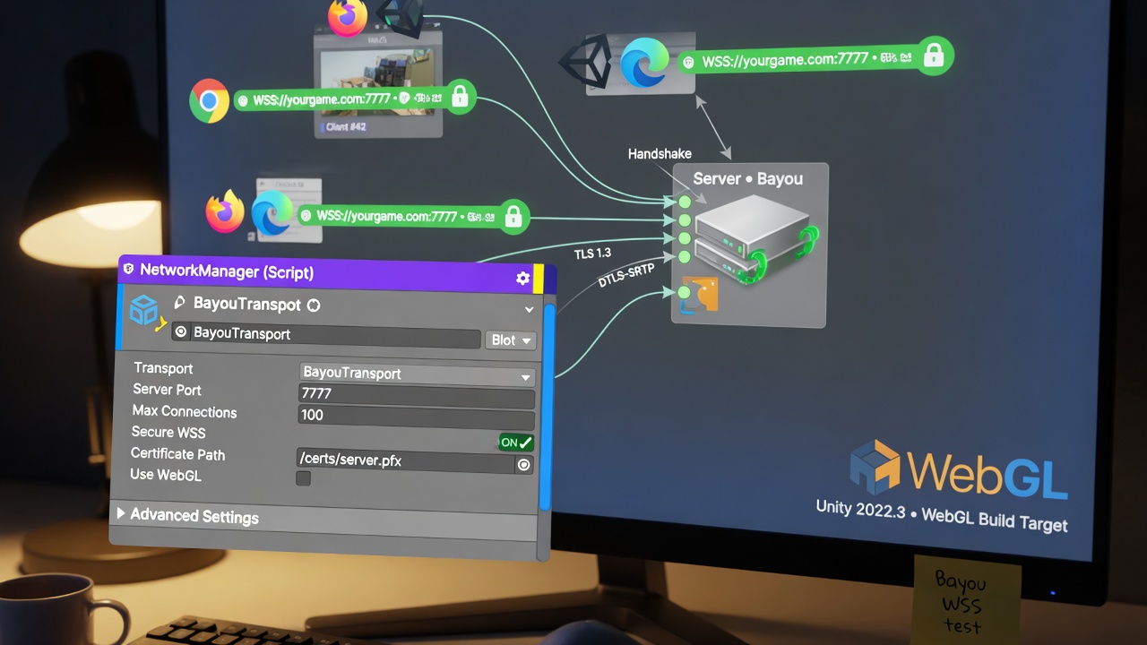Click the Edge icon next to Firefox
The width and height of the screenshot is (1147, 645).
pos(272,215)
